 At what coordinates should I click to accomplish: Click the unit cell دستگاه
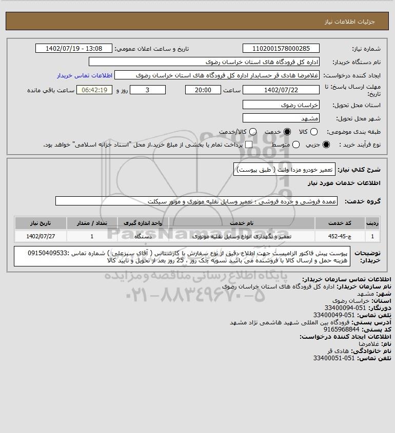click(143, 236)
